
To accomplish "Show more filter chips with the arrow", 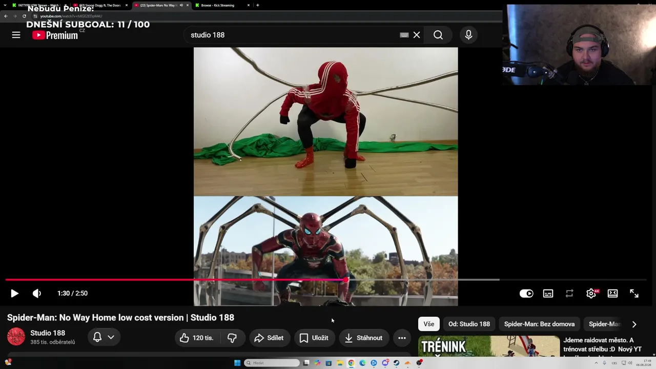I will tap(634, 324).
